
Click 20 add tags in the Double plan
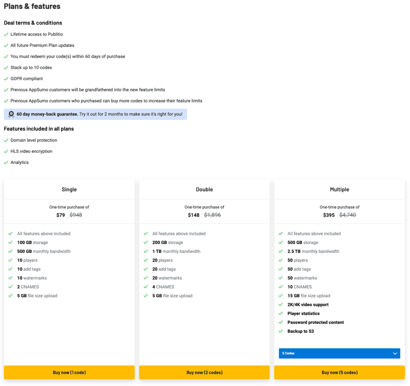(x=164, y=269)
